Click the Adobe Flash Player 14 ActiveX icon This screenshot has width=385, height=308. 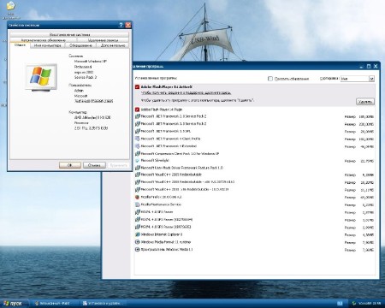pos(137,86)
